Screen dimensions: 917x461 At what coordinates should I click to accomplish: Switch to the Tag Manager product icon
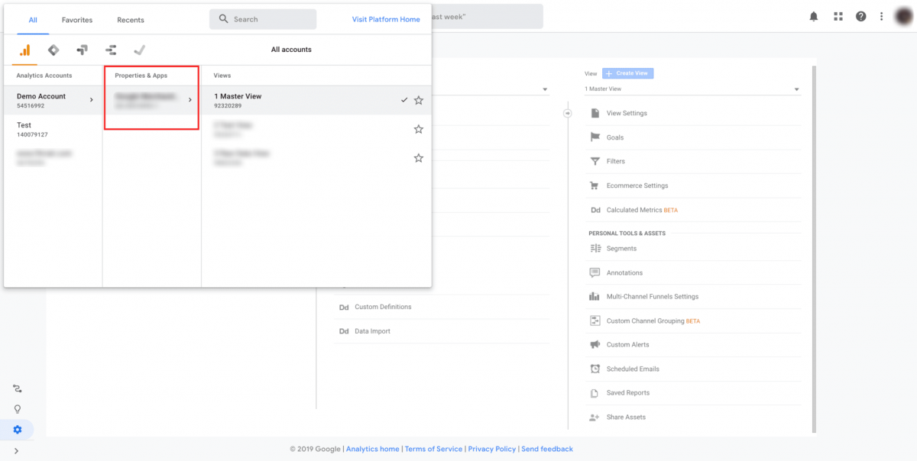53,50
